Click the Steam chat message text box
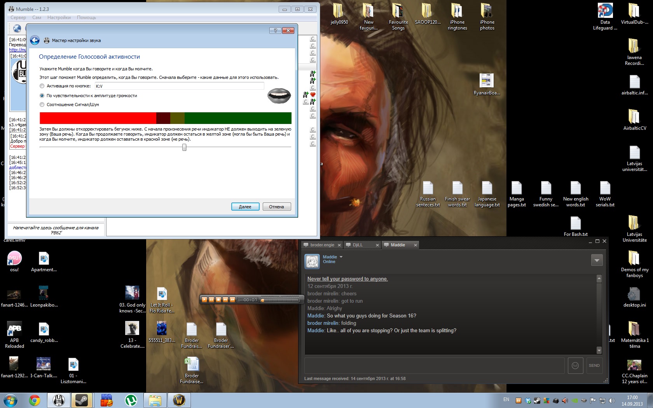The width and height of the screenshot is (653, 408). pos(434,366)
